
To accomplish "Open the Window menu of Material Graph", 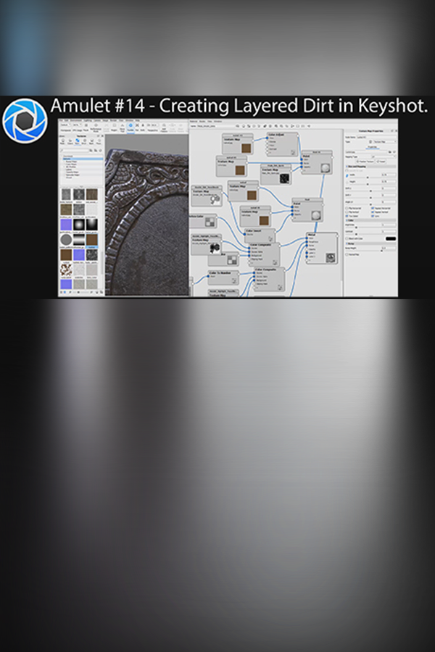I will click(217, 121).
